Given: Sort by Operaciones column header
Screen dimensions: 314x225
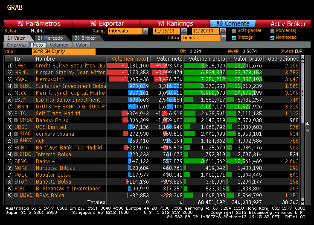Looking at the screenshot, I should click(x=282, y=58).
